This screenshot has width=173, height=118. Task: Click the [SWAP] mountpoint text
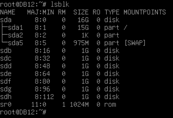coord(135,43)
